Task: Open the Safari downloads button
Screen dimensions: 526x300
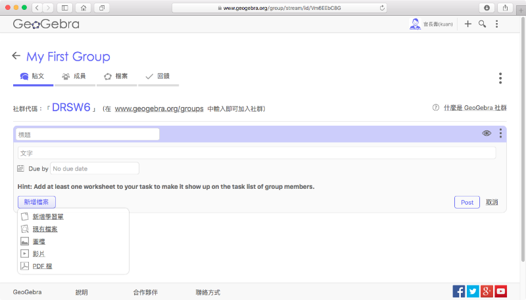Action: point(487,8)
